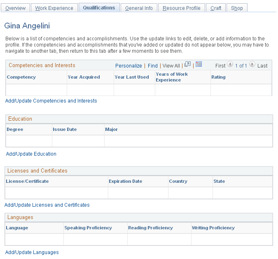Open the grid in a new window icon
This screenshot has height=259, width=278.
pos(187,64)
